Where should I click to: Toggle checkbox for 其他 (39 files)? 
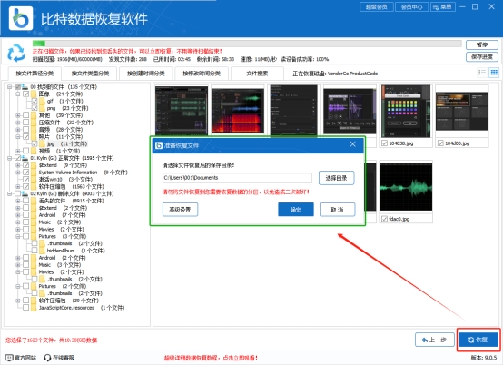tap(26, 115)
